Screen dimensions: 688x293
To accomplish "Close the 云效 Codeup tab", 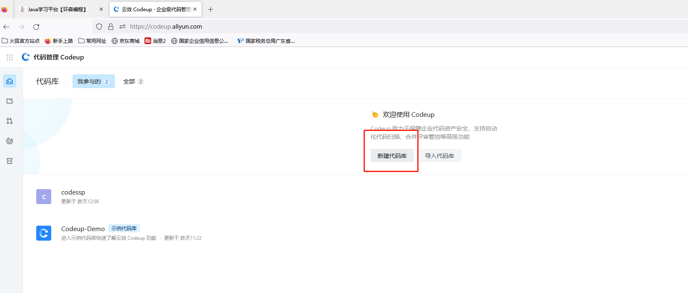I will (x=195, y=9).
